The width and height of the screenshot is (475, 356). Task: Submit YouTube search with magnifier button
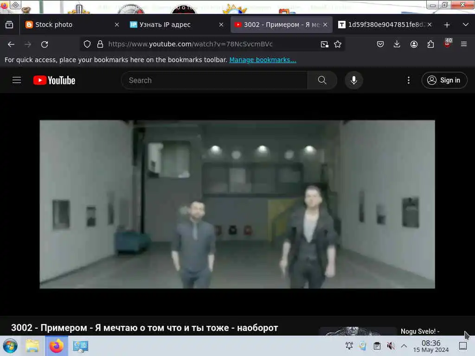322,80
